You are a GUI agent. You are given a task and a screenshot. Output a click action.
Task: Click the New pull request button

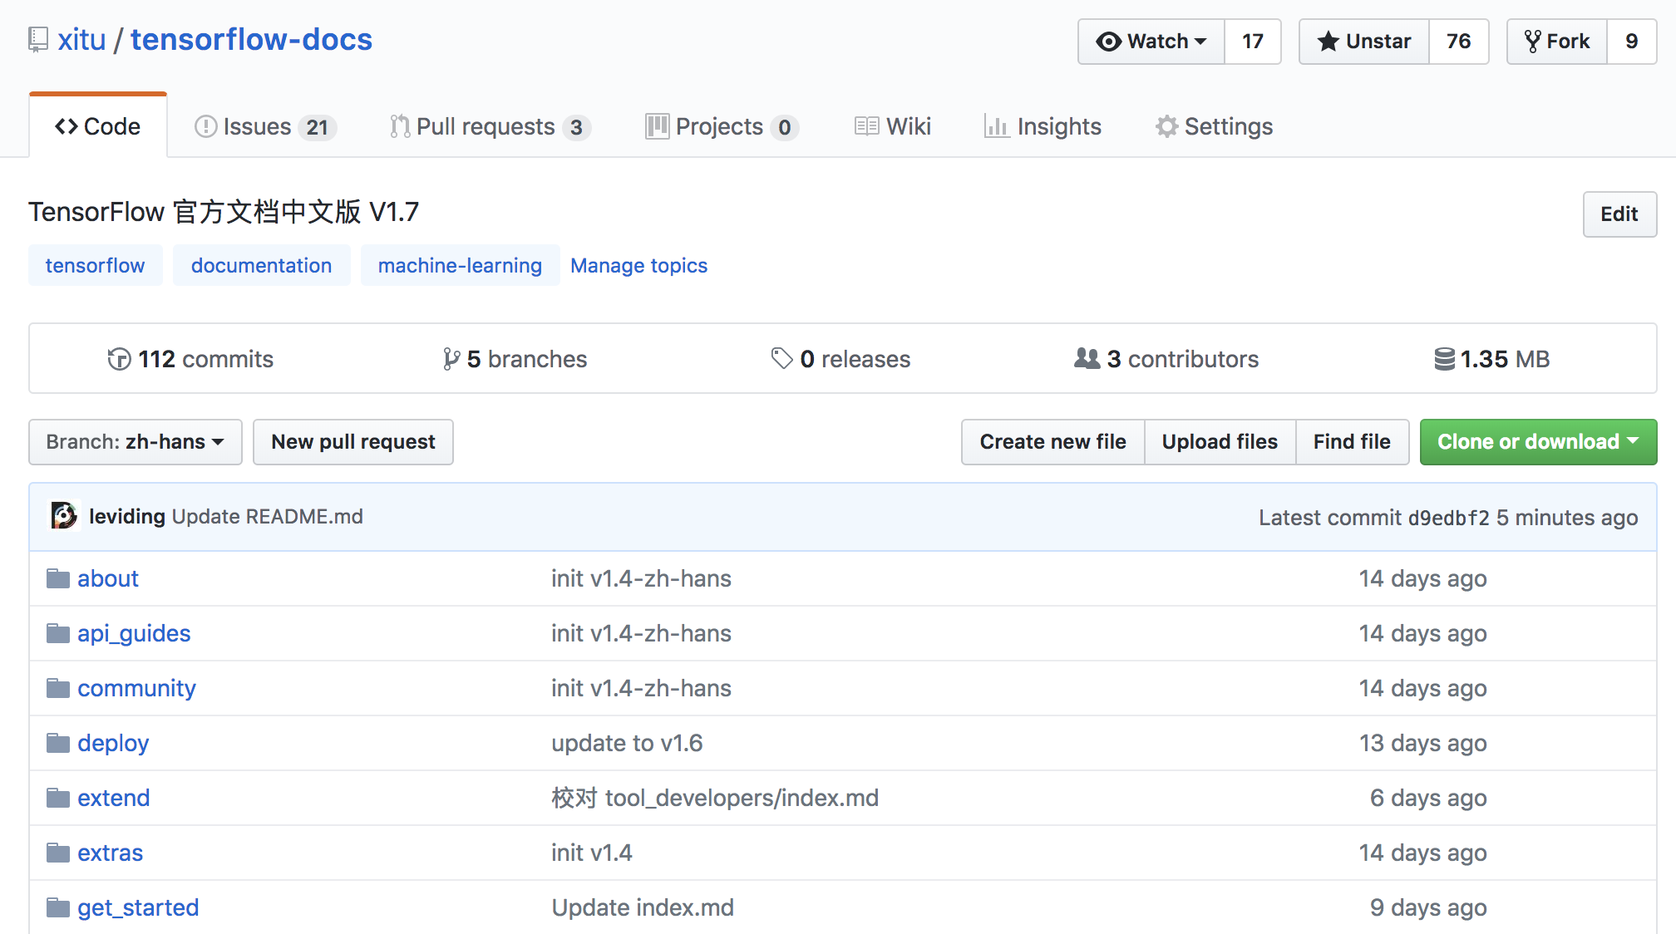point(353,442)
